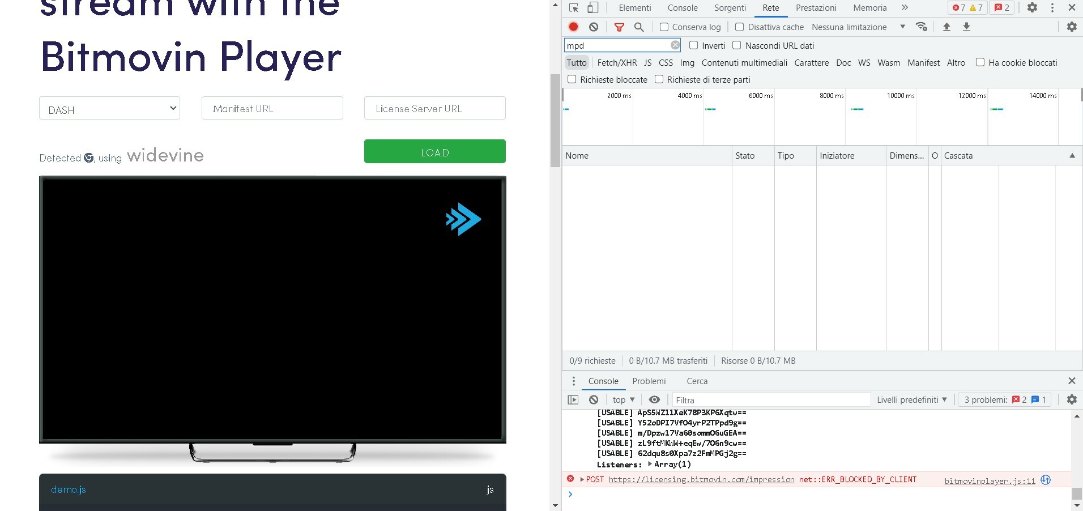
Task: Click the console scrollbar thumb
Action: pos(1077,493)
